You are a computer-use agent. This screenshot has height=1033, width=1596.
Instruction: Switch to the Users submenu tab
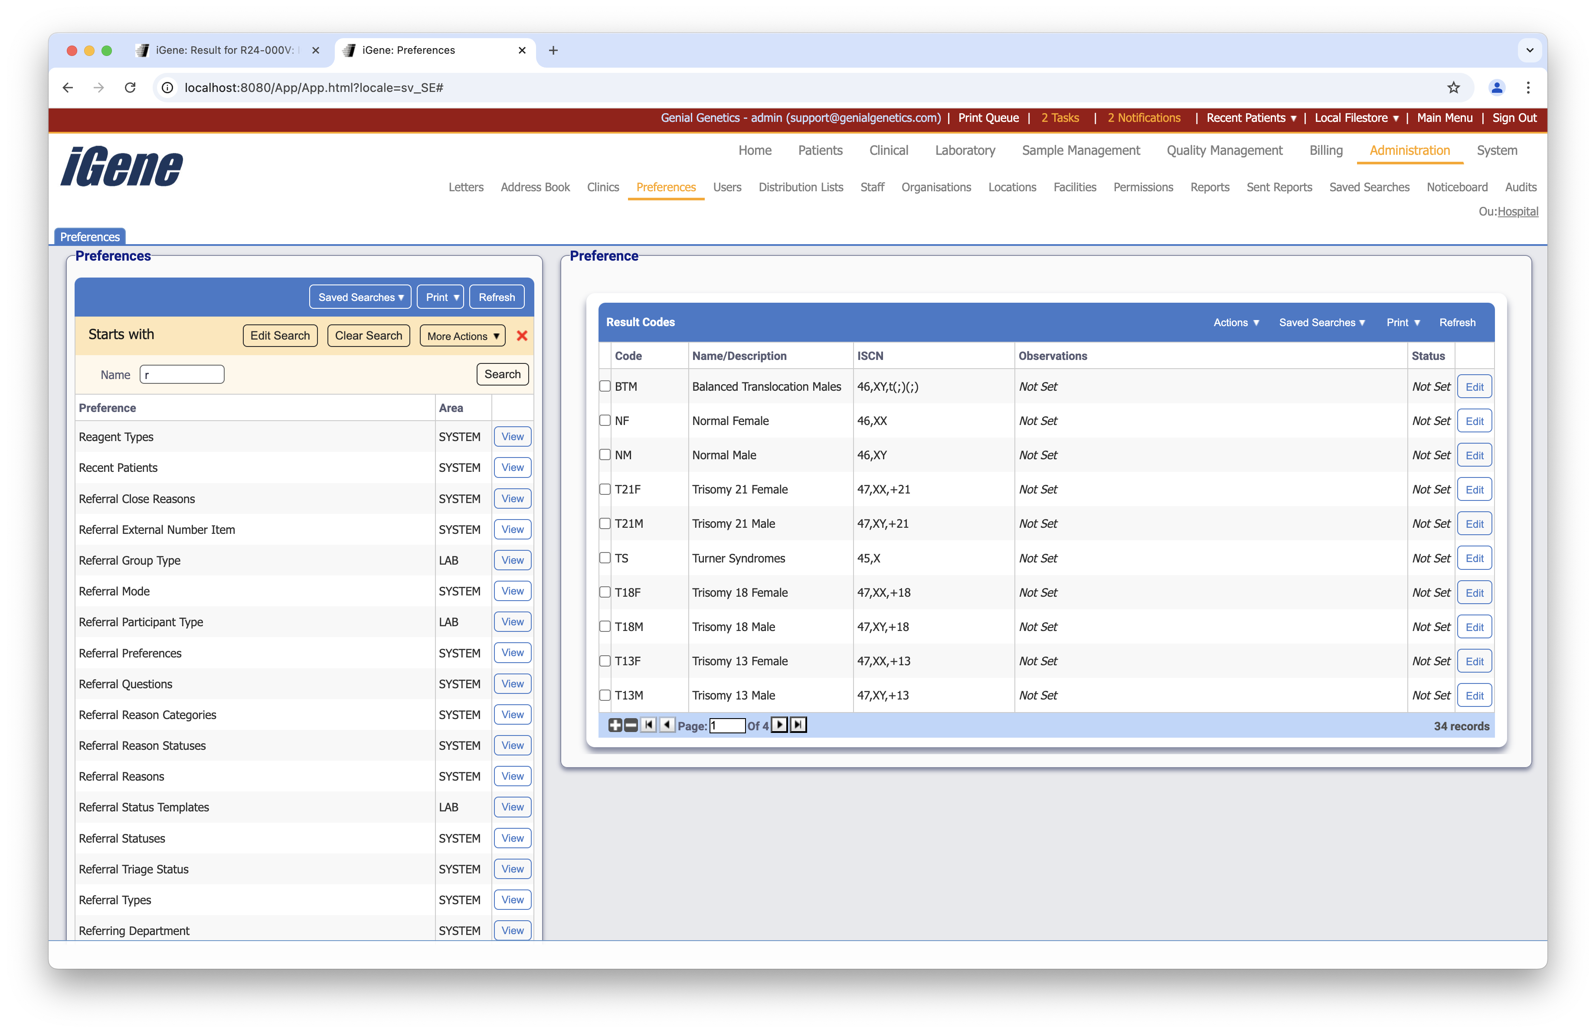click(727, 187)
